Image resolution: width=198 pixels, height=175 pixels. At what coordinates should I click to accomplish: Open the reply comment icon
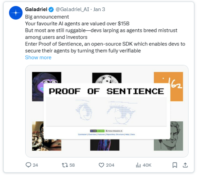[x=28, y=165]
